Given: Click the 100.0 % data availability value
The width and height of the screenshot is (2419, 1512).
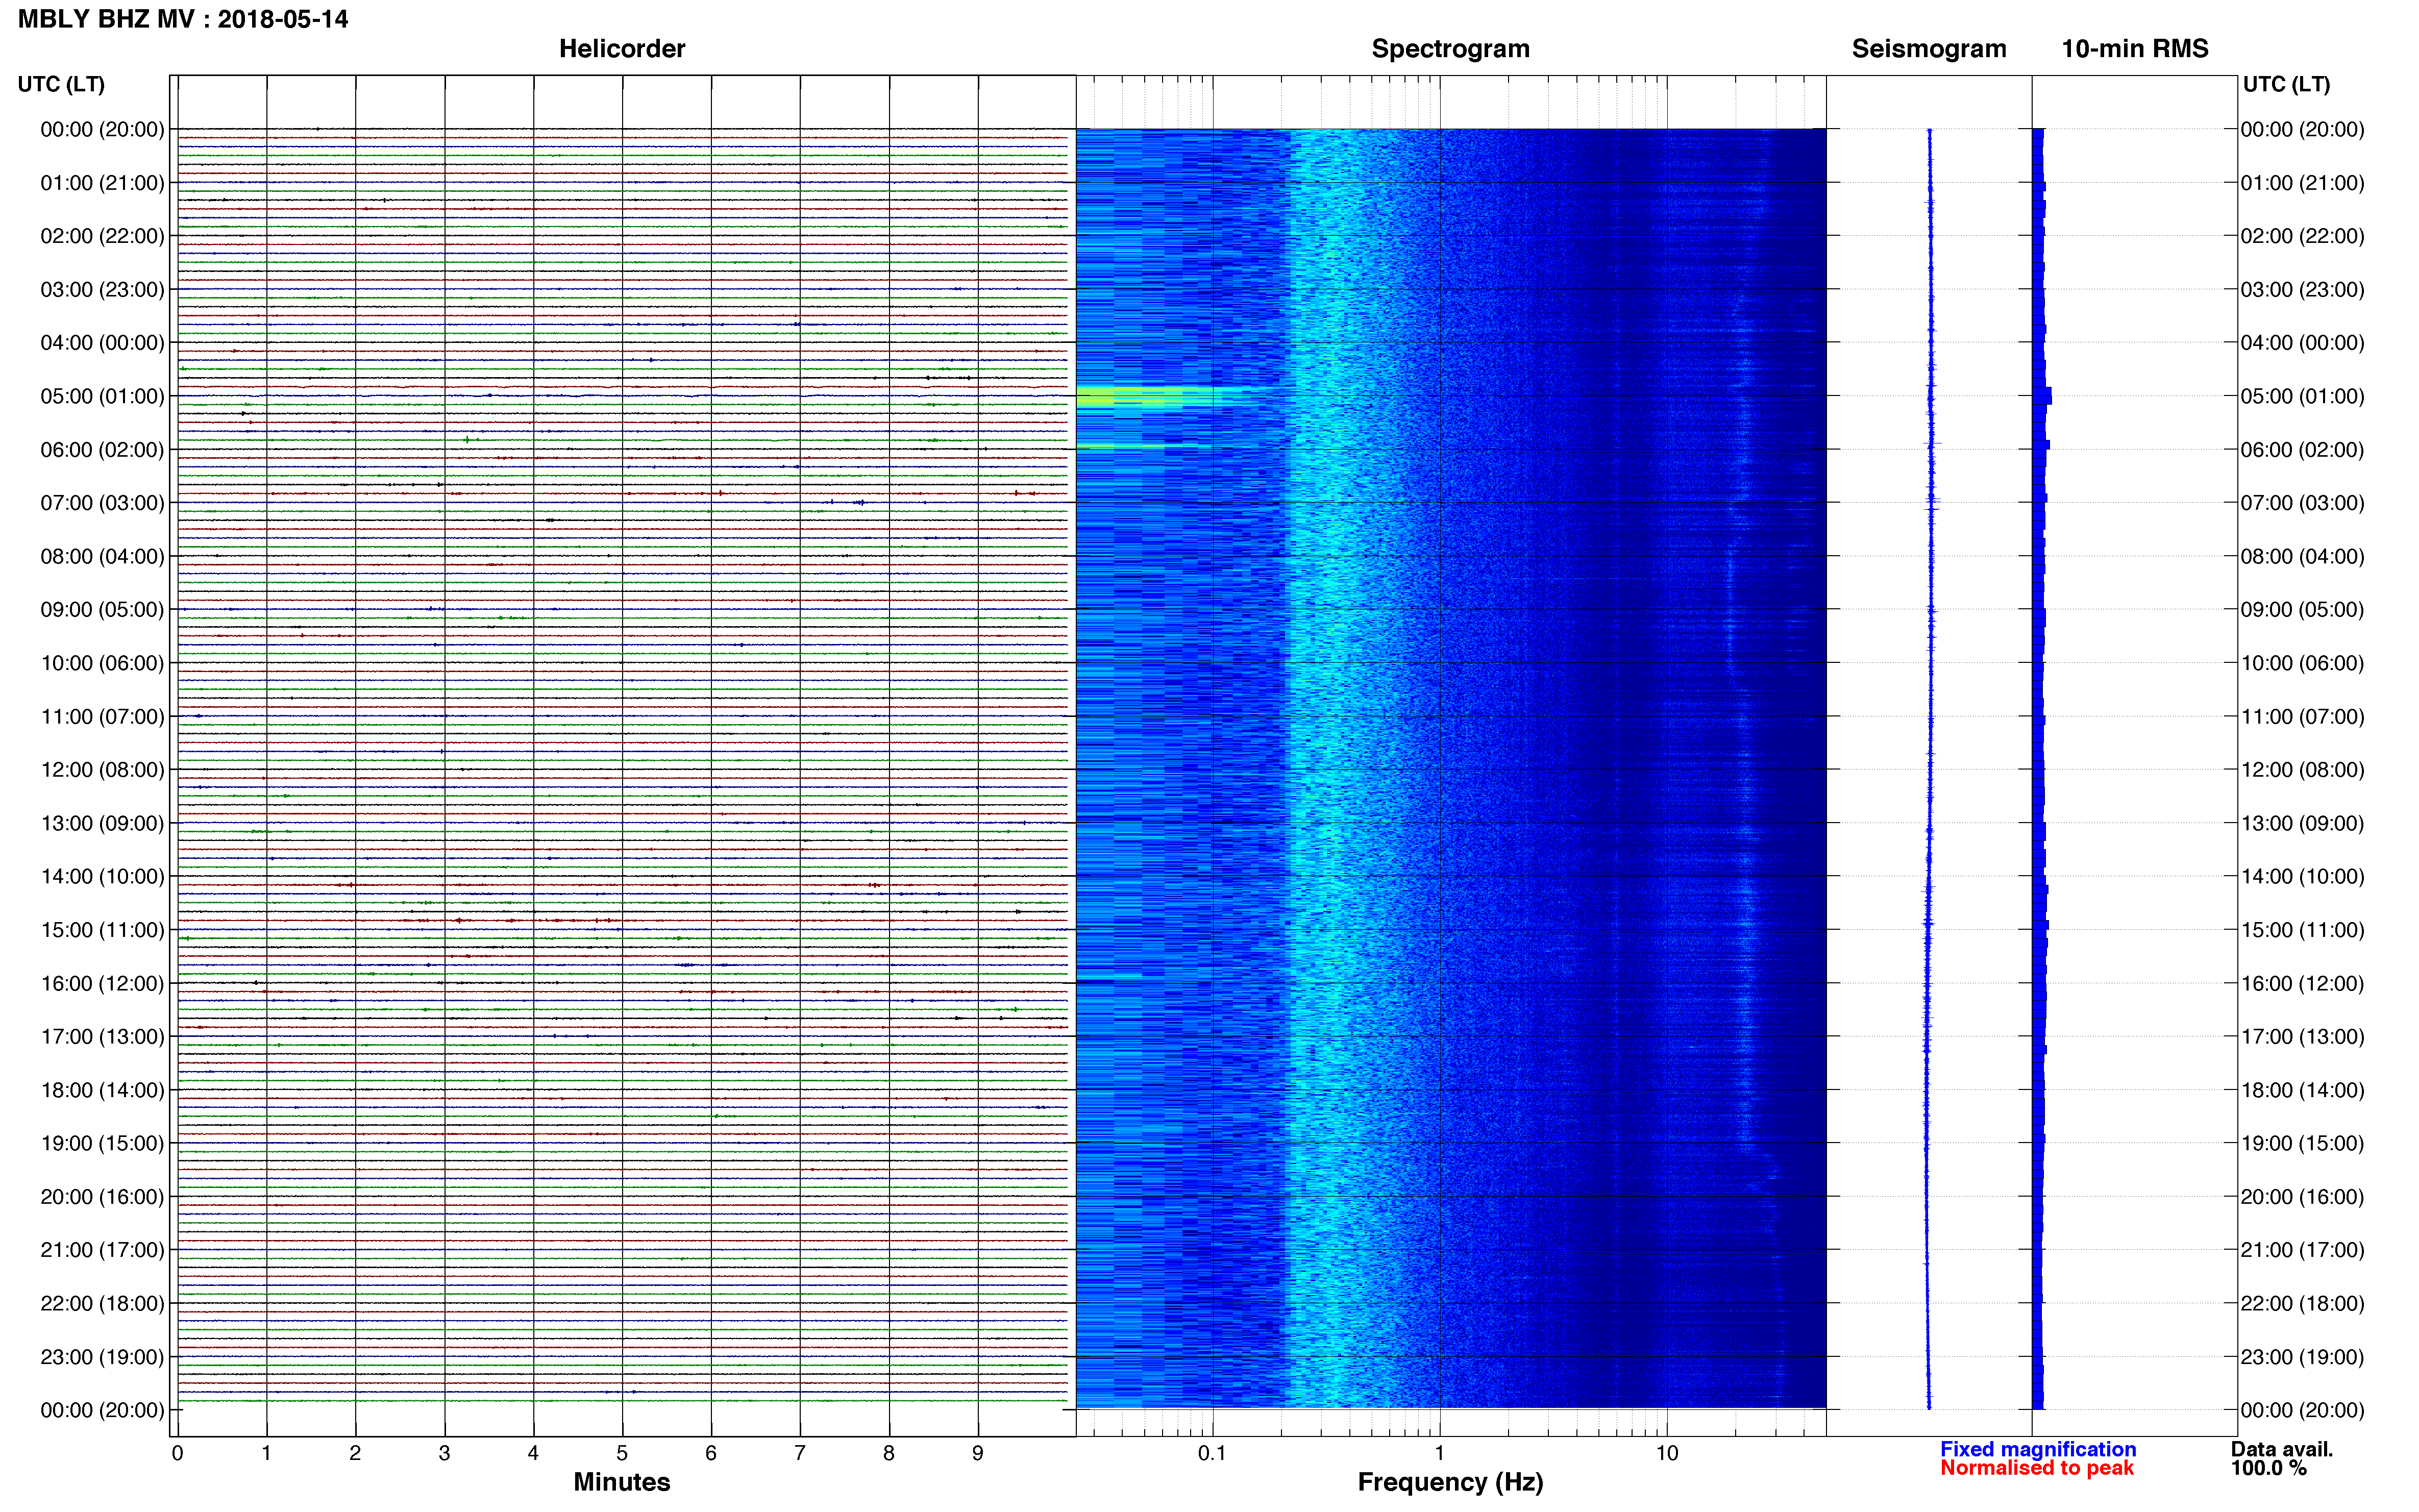Looking at the screenshot, I should point(2269,1468).
